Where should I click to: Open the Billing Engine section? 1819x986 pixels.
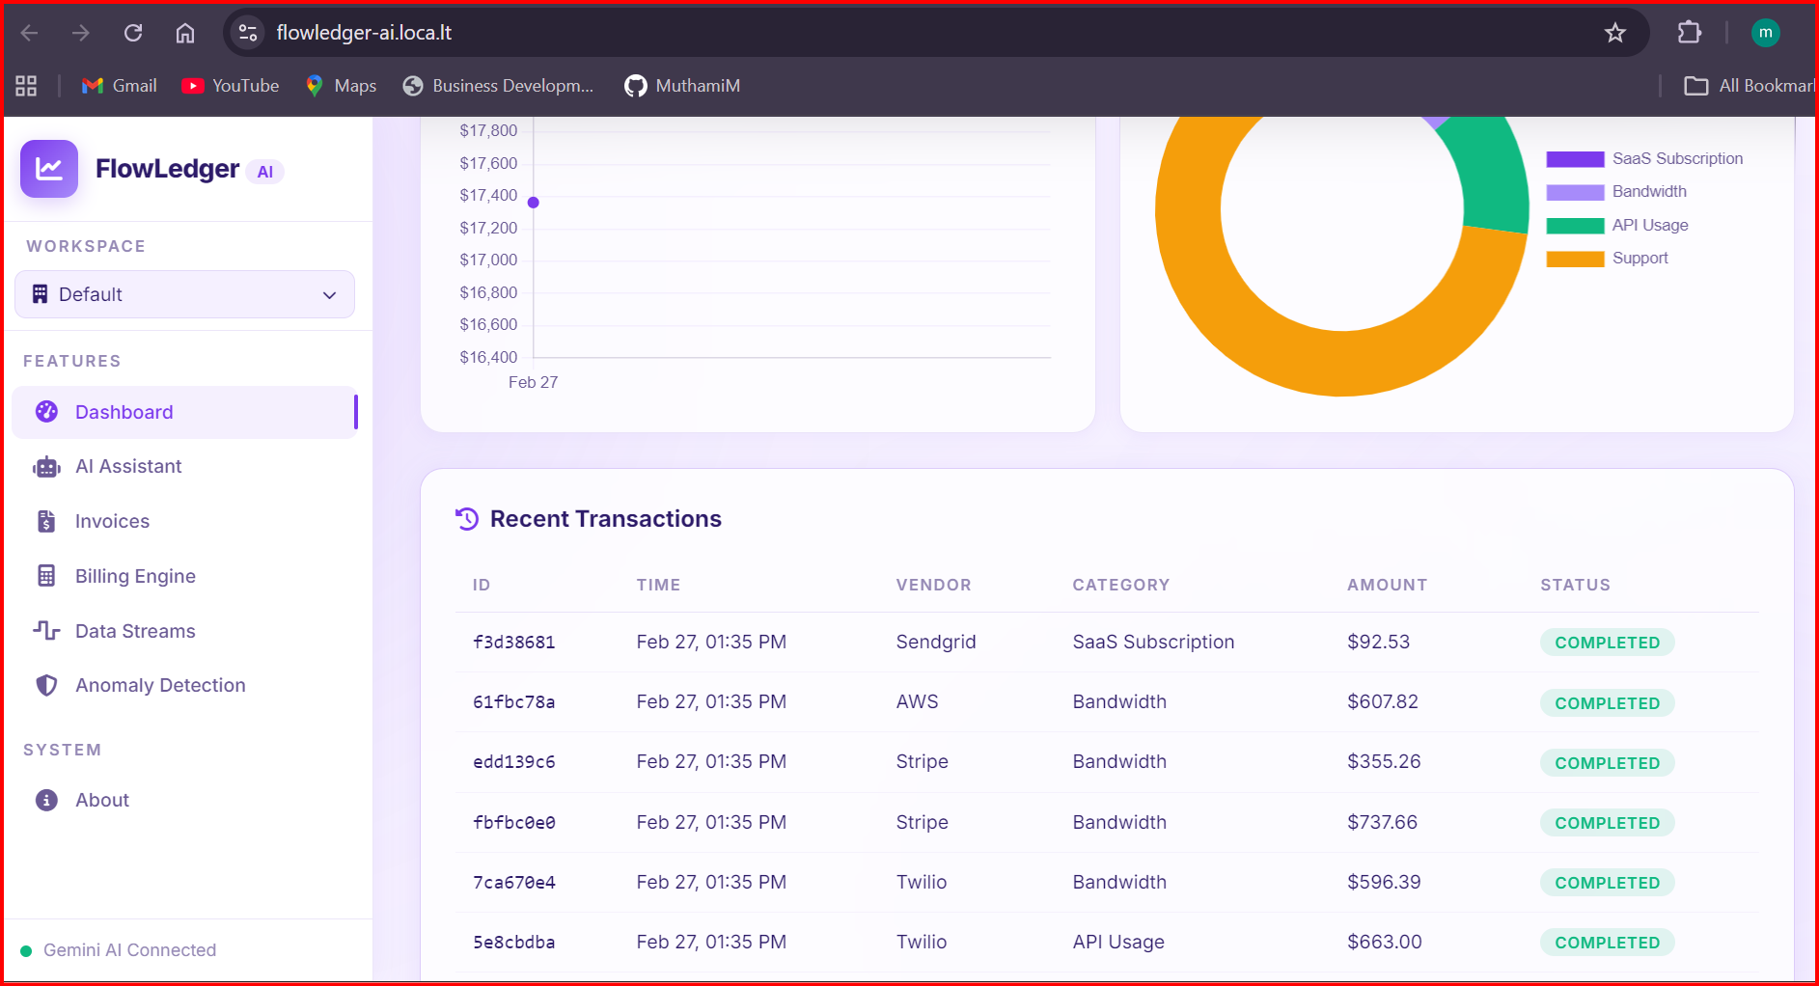[x=184, y=576]
